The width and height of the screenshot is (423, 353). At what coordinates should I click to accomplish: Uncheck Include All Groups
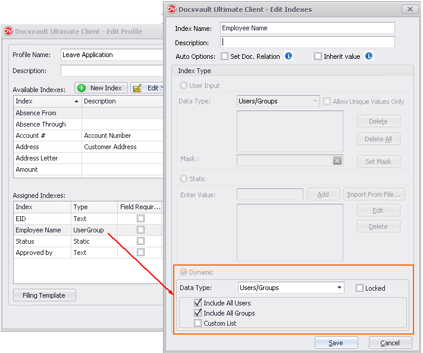pyautogui.click(x=198, y=313)
